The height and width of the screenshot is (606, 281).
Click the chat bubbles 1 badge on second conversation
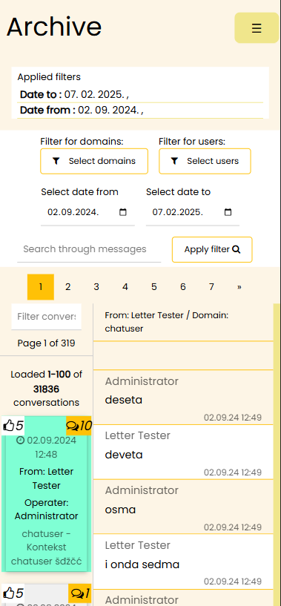80,593
